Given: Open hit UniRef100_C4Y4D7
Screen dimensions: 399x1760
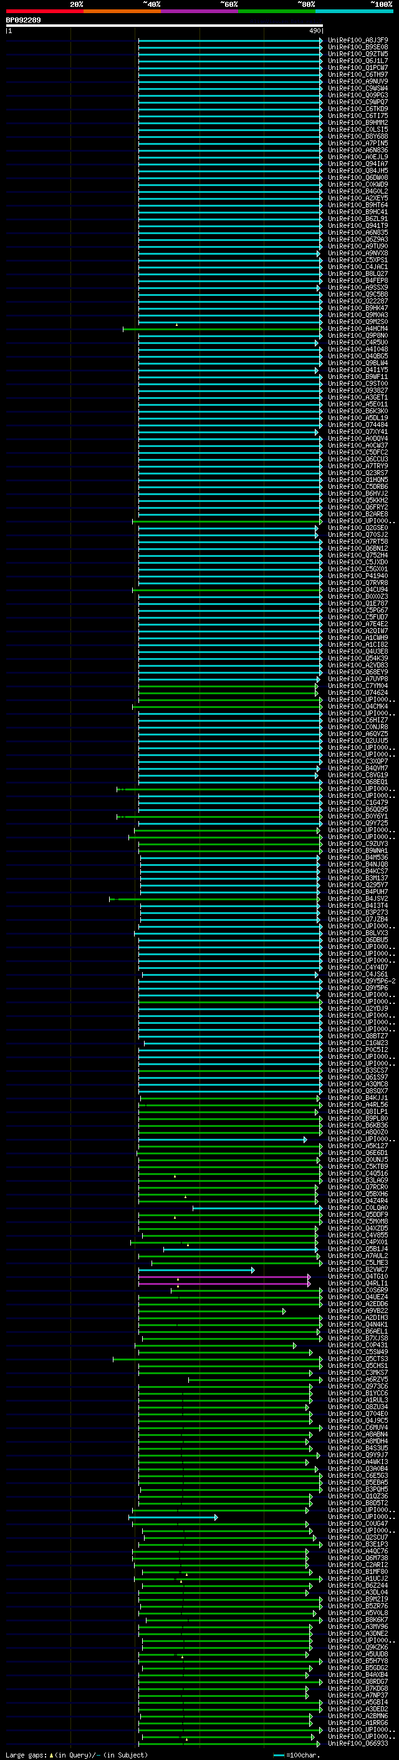Looking at the screenshot, I should coord(357,968).
